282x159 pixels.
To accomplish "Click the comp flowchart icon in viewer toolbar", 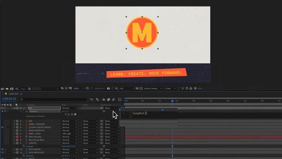I will coord(191,88).
